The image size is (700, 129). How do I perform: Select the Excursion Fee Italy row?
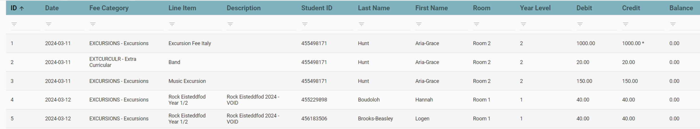pyautogui.click(x=189, y=43)
